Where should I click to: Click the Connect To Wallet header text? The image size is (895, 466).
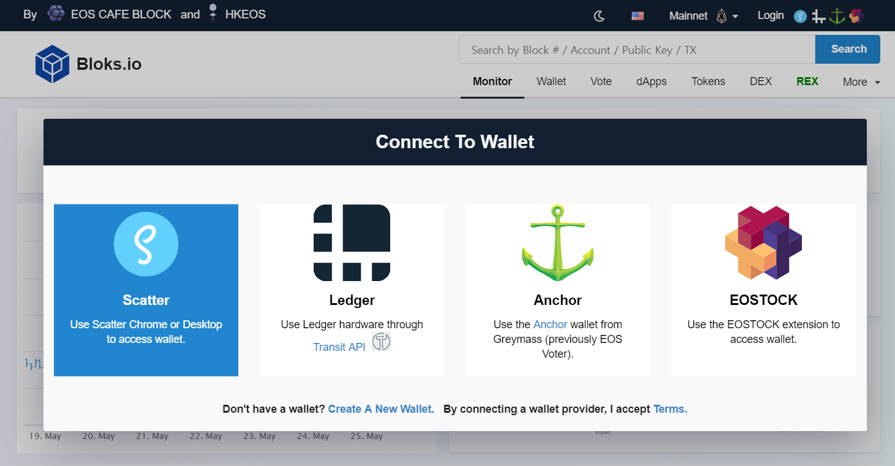(x=455, y=142)
